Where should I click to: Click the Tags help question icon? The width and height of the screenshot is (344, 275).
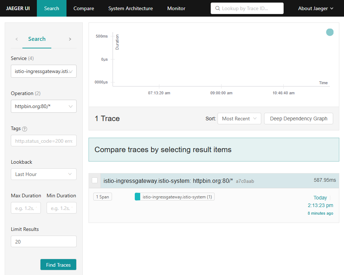(25, 129)
